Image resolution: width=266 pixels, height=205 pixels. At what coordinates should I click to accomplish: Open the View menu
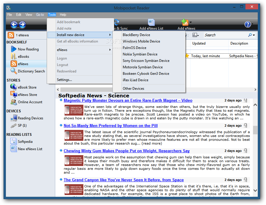[29, 15]
